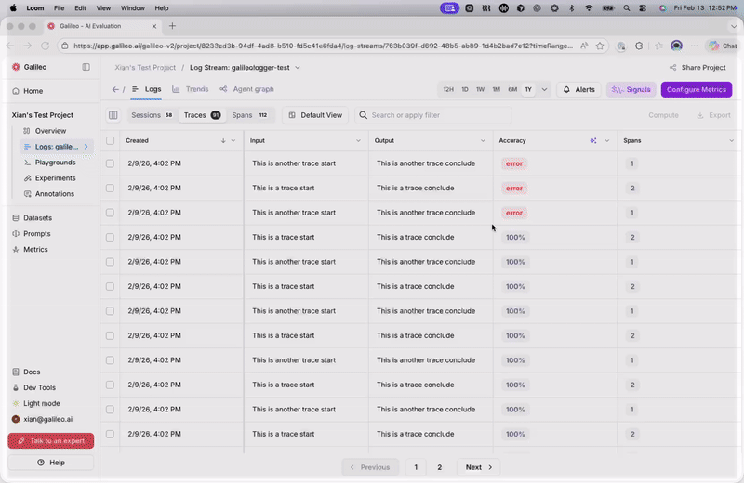This screenshot has width=744, height=483.
Task: Click the back arrow next to Logs
Action: pyautogui.click(x=115, y=89)
